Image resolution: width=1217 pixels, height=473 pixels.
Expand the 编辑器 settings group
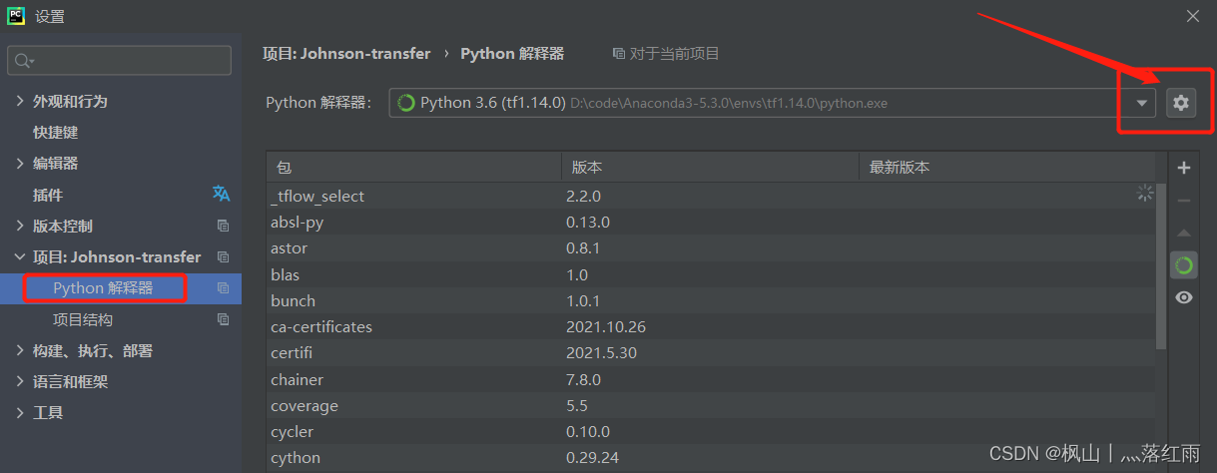click(20, 163)
